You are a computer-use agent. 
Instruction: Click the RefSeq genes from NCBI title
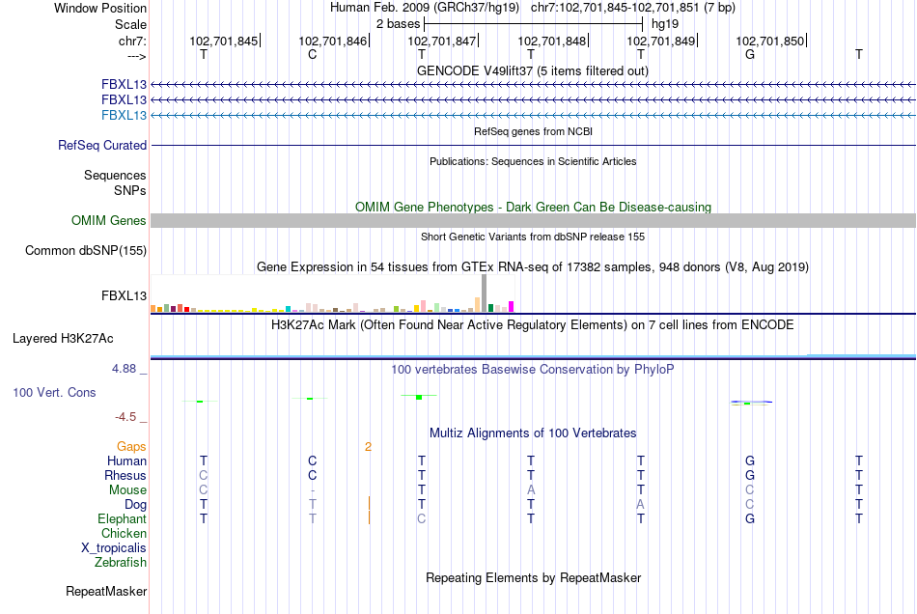[533, 131]
